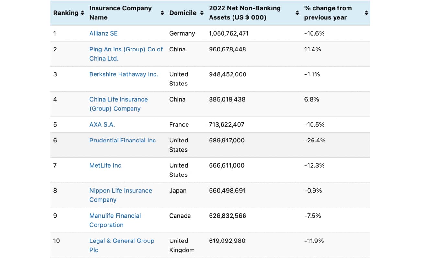Select the AXA S.A. link
The height and width of the screenshot is (259, 421).
(x=102, y=124)
